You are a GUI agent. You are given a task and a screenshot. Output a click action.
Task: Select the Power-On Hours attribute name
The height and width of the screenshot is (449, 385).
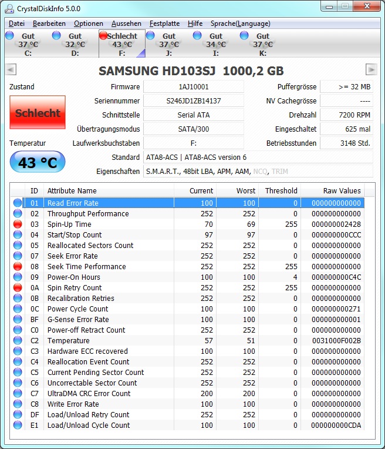(74, 277)
